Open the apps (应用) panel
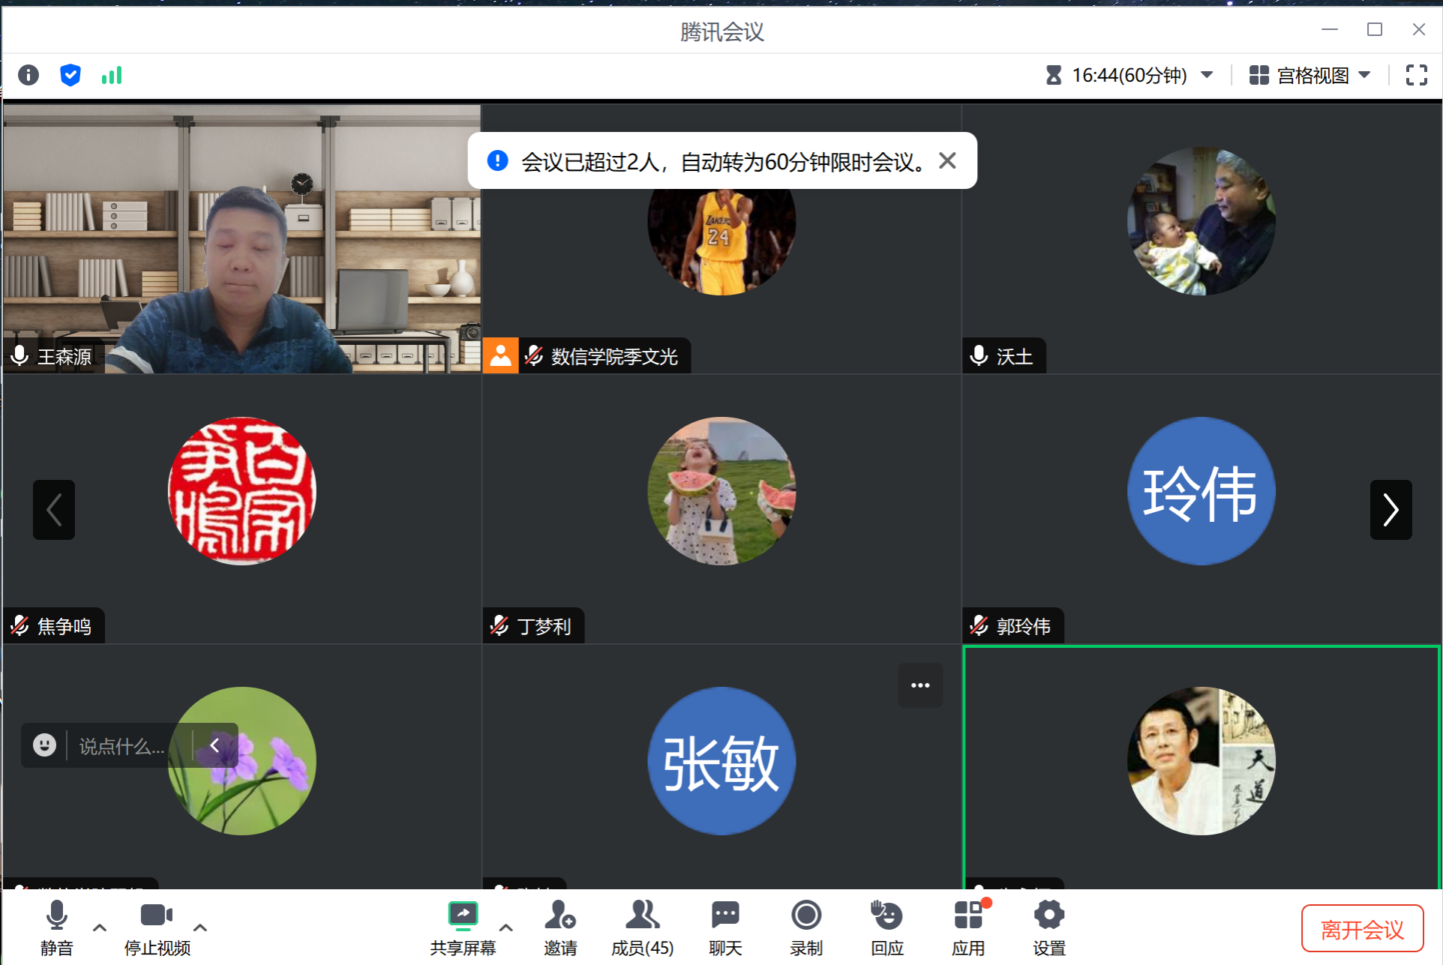The height and width of the screenshot is (965, 1443). [968, 928]
